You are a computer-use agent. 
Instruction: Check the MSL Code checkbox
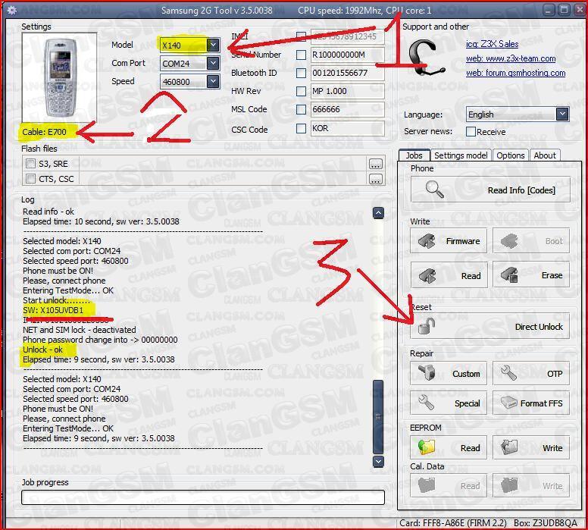click(x=301, y=109)
